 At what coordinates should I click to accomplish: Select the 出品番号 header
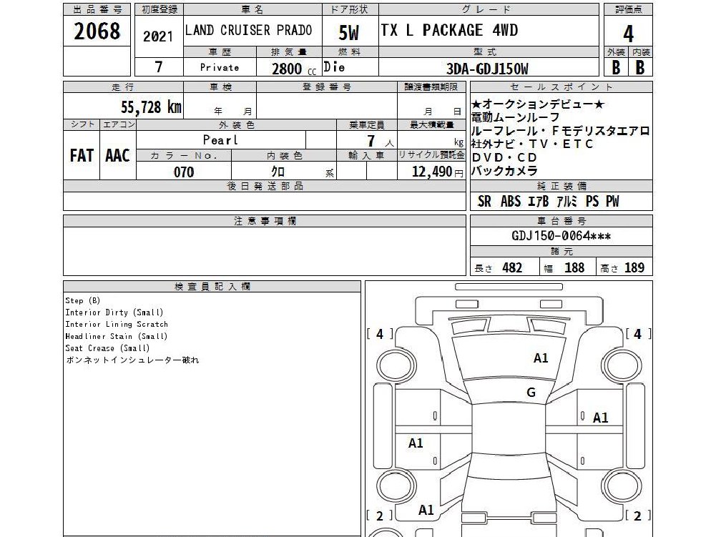97,9
